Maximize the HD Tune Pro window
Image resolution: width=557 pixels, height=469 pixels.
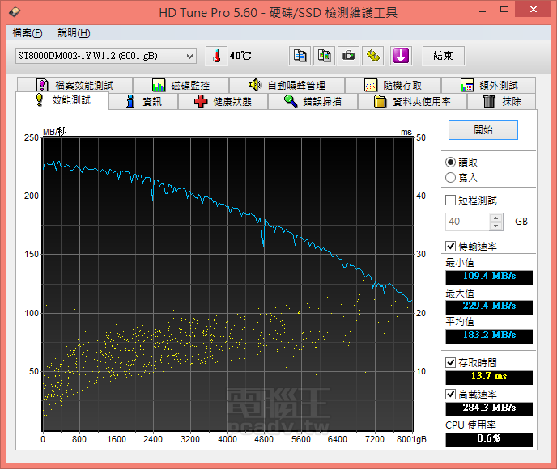(x=504, y=10)
